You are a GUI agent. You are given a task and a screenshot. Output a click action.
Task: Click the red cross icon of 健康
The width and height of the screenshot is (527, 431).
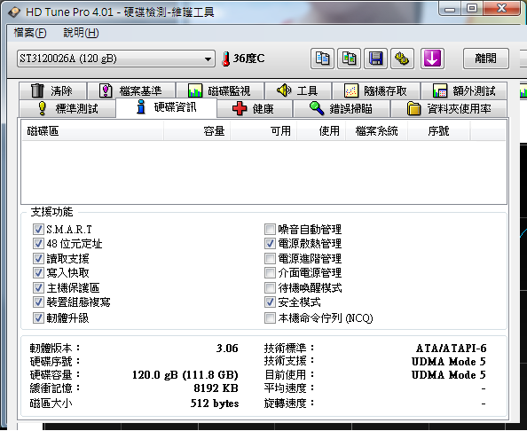(x=240, y=108)
